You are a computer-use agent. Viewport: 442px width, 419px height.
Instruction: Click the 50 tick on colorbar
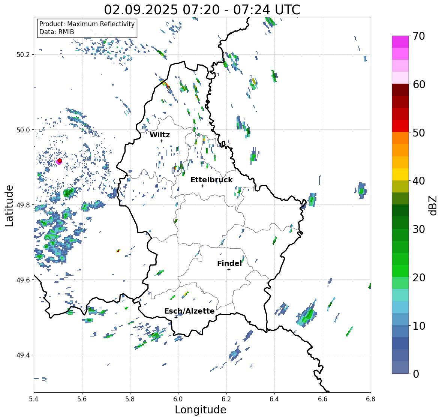coord(419,132)
